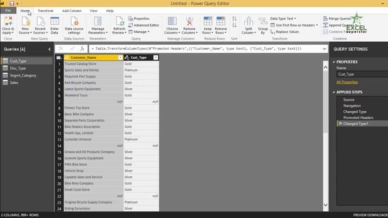This screenshot has width=388, height=218.
Task: Click cell 'Trusted Catalog Store'
Action: coord(93,64)
